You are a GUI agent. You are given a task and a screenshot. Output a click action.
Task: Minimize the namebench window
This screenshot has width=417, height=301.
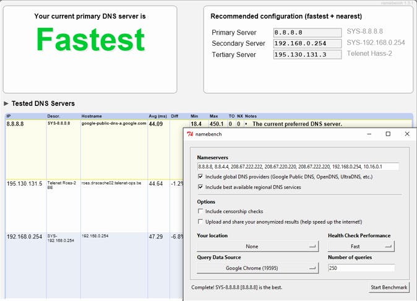[369, 134]
